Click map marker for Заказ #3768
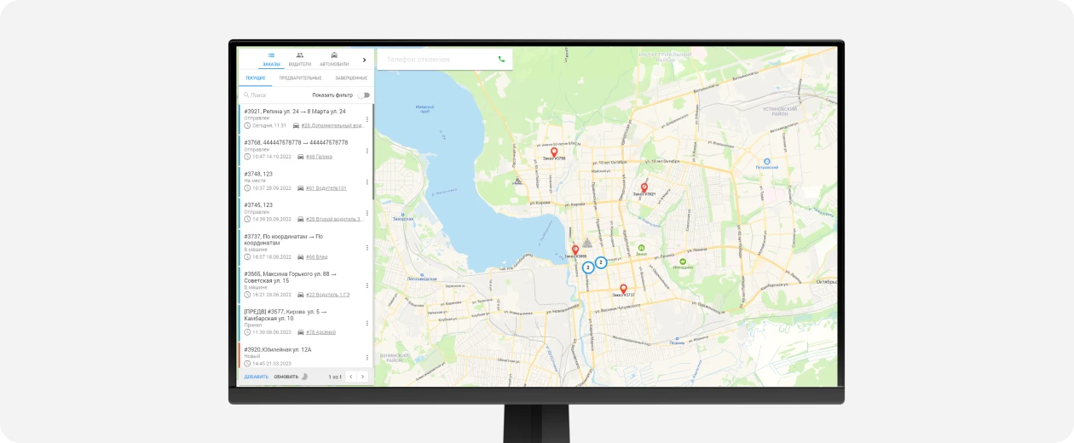 [554, 152]
